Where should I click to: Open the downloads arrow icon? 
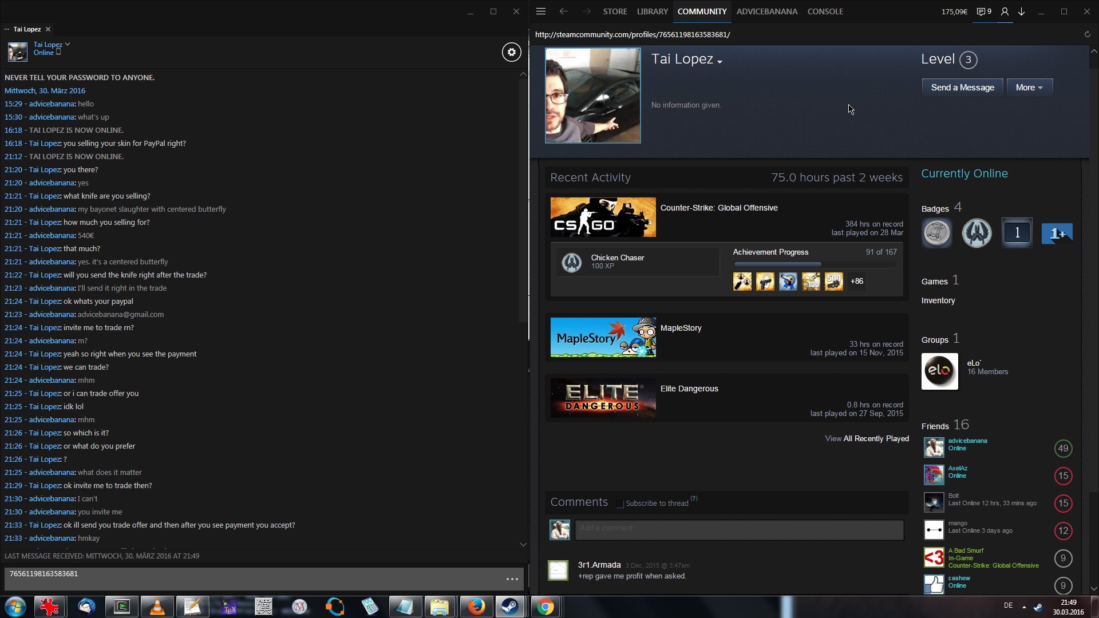click(x=1022, y=11)
